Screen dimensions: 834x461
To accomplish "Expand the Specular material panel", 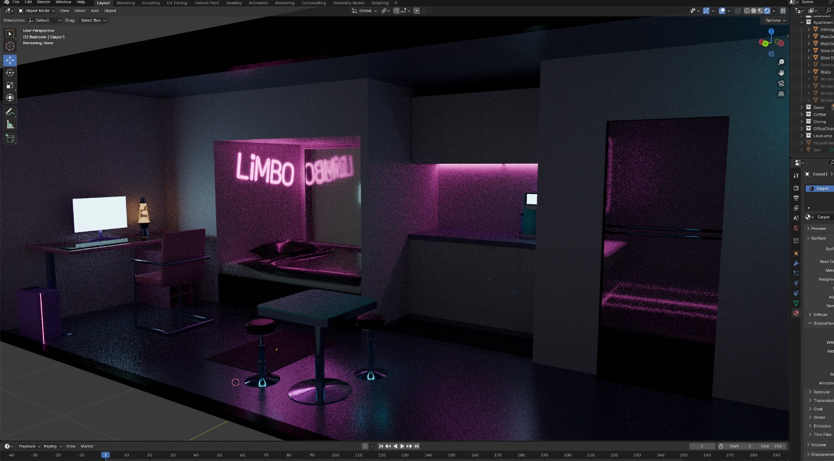I will click(x=810, y=392).
